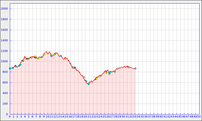Click the cyan marker between kilometers 13 and 14
Viewport: 202px width, 121px height.
coord(61,56)
